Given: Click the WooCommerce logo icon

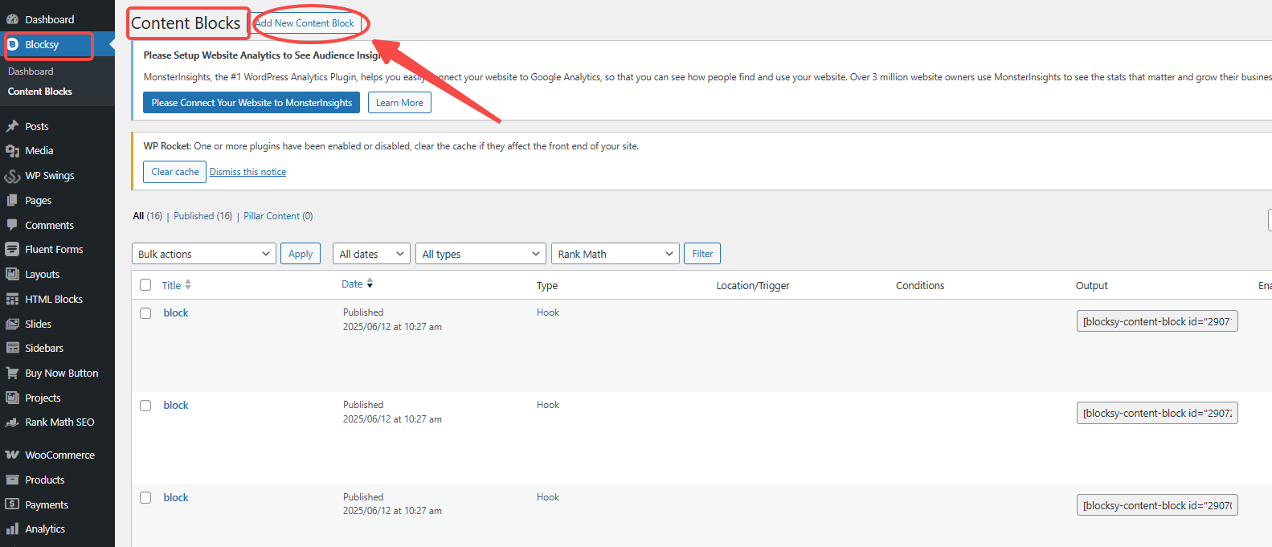Looking at the screenshot, I should pyautogui.click(x=12, y=455).
